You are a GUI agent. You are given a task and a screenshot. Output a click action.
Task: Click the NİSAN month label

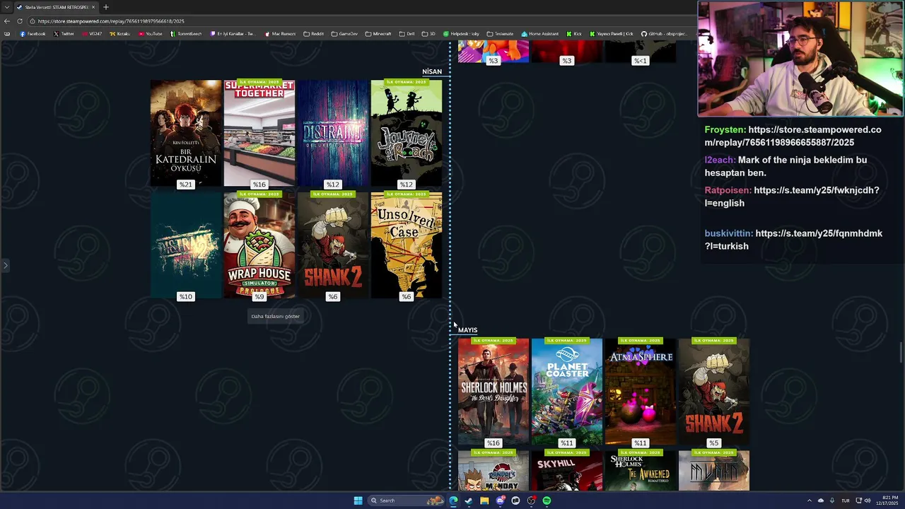[431, 71]
